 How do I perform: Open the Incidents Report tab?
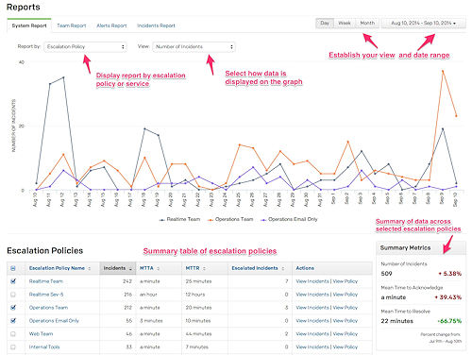(156, 25)
